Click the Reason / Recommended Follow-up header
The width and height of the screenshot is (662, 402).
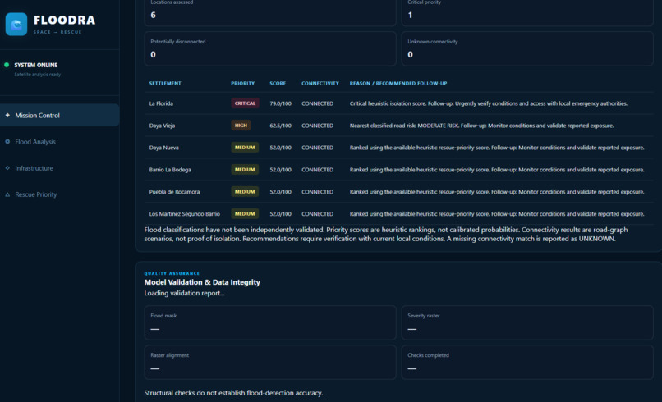coord(398,84)
